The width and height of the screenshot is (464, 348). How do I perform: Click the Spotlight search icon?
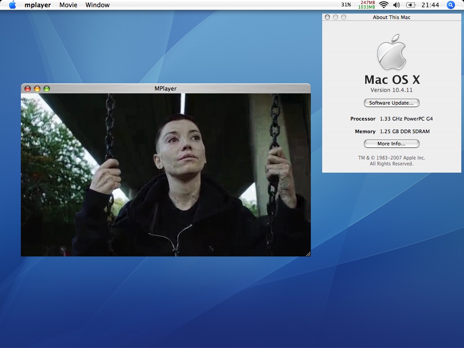pyautogui.click(x=450, y=5)
